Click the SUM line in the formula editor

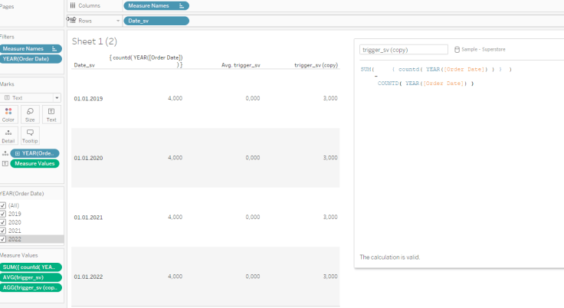436,70
